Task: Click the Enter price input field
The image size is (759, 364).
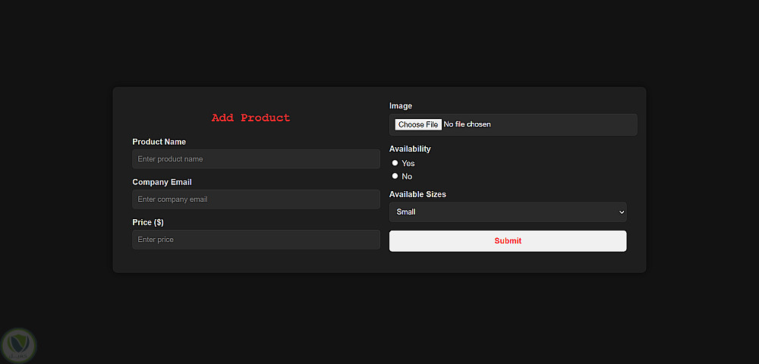Action: pyautogui.click(x=256, y=240)
